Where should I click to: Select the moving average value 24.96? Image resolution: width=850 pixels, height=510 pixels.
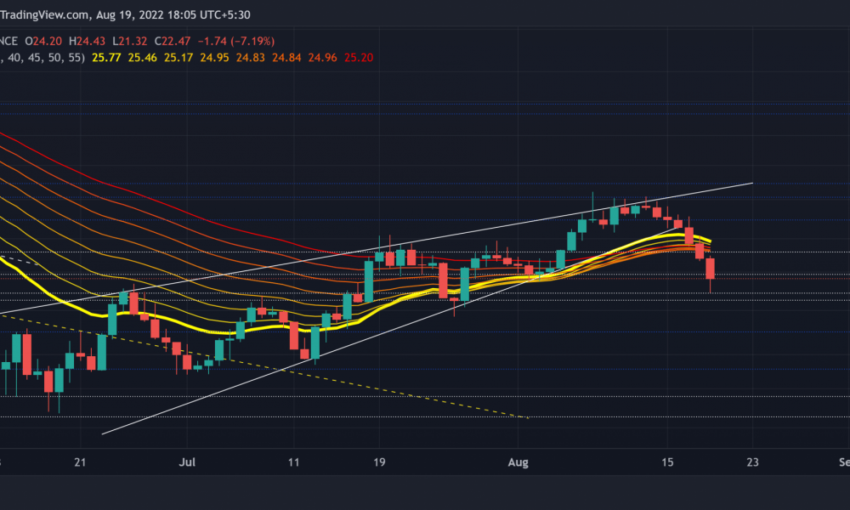tap(322, 58)
